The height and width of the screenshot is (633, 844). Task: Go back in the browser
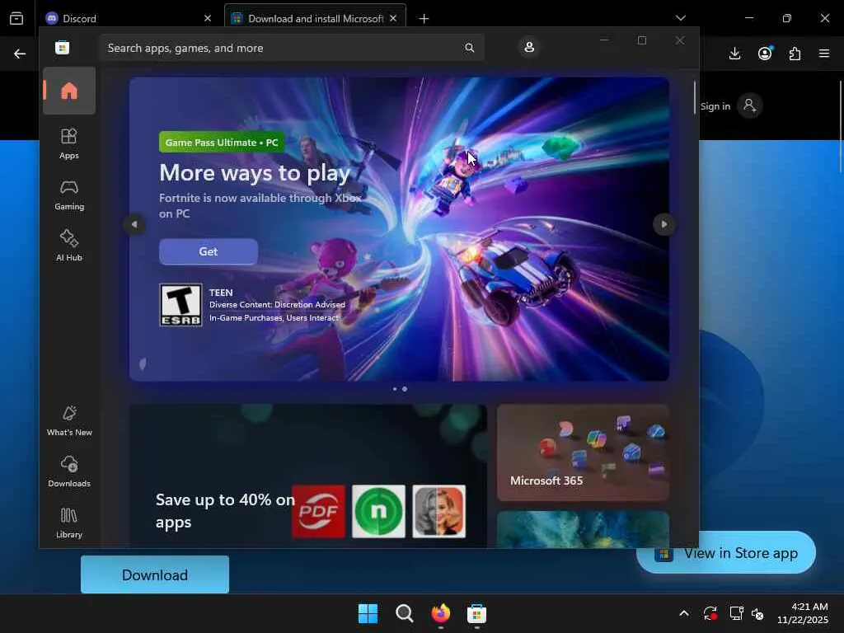point(20,54)
